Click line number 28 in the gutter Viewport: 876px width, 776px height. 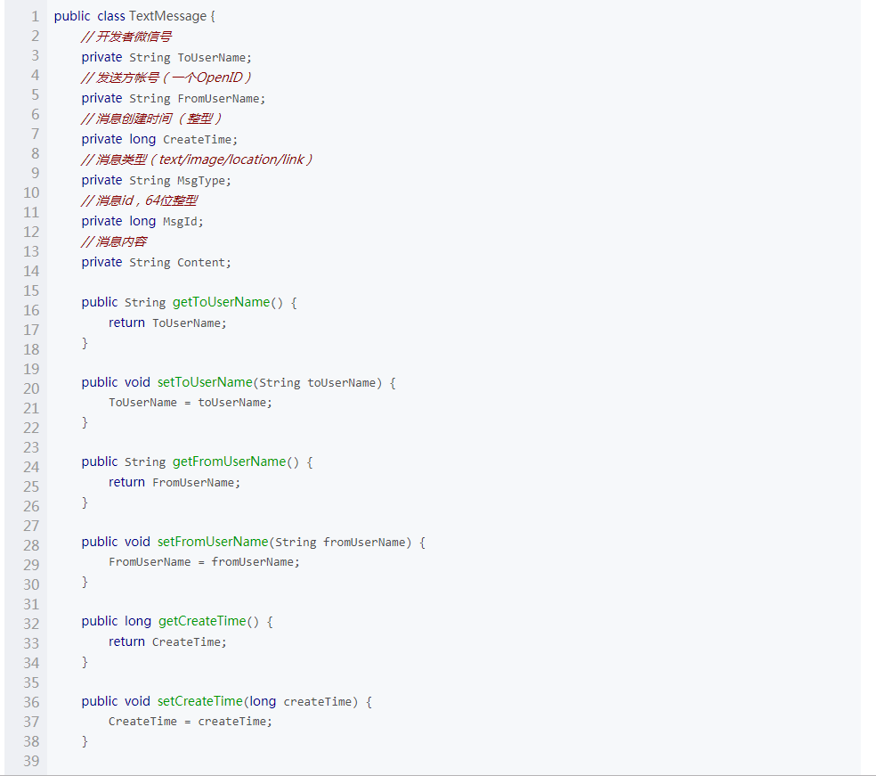[31, 545]
